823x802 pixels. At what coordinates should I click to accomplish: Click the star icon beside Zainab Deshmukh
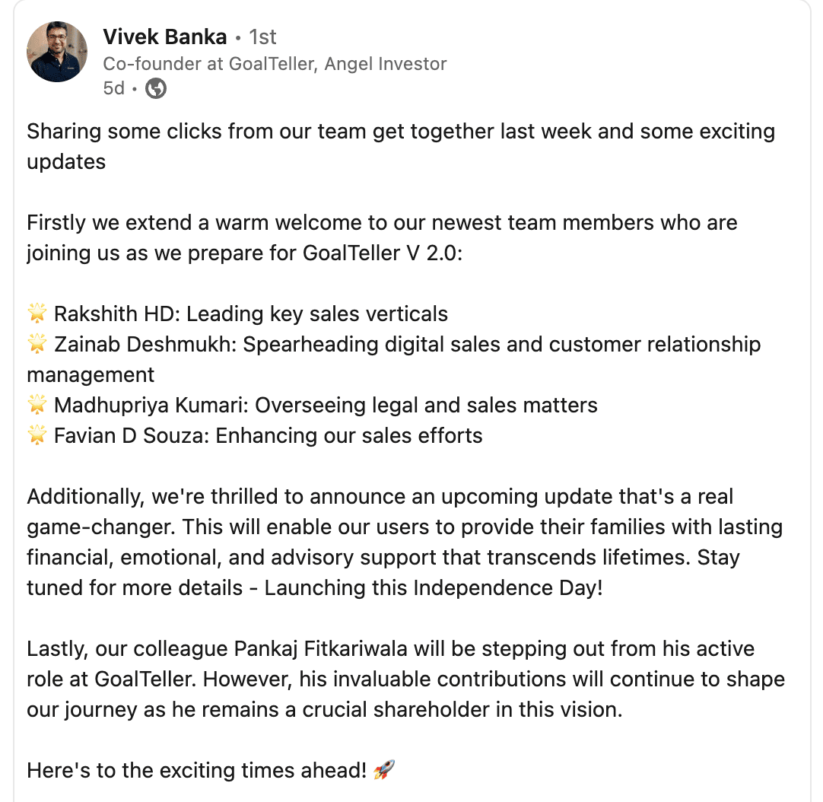(x=37, y=343)
